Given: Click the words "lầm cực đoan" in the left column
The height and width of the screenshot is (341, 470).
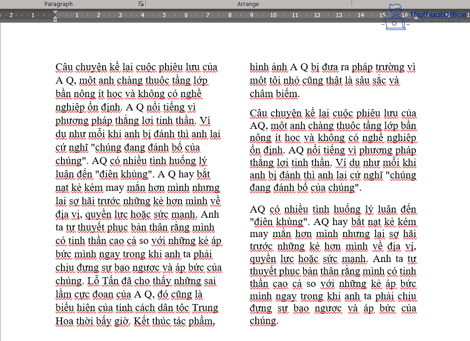Looking at the screenshot, I should tap(85, 294).
